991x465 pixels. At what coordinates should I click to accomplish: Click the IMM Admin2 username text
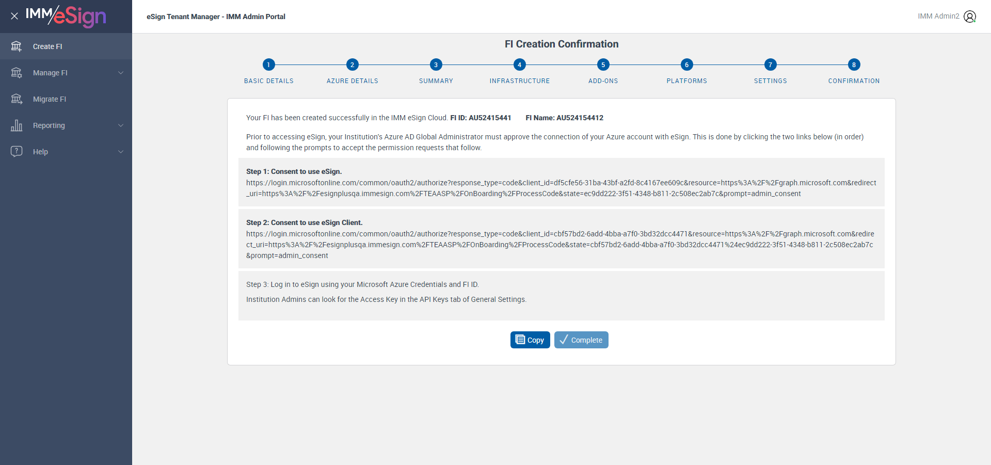[x=938, y=17]
